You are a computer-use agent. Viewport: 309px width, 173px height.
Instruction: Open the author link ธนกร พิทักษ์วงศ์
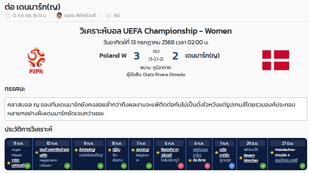(x=80, y=16)
